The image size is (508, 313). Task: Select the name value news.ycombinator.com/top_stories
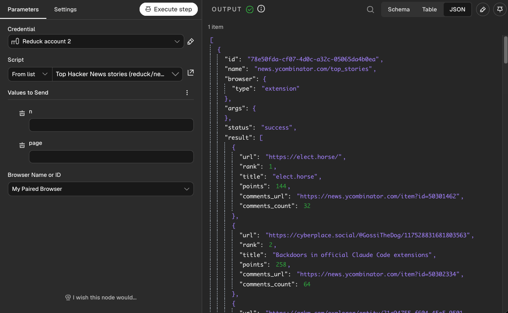[313, 69]
